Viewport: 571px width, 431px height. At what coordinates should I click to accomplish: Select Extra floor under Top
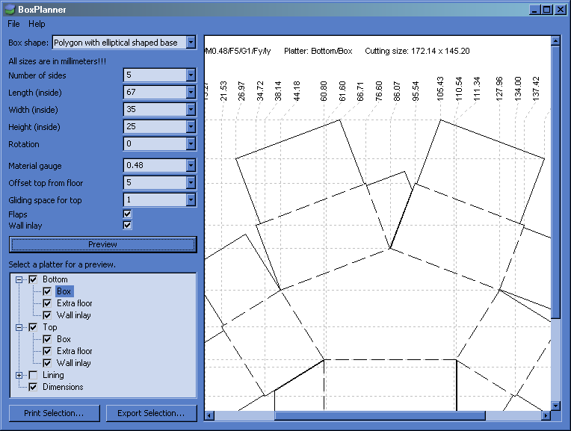click(x=74, y=351)
